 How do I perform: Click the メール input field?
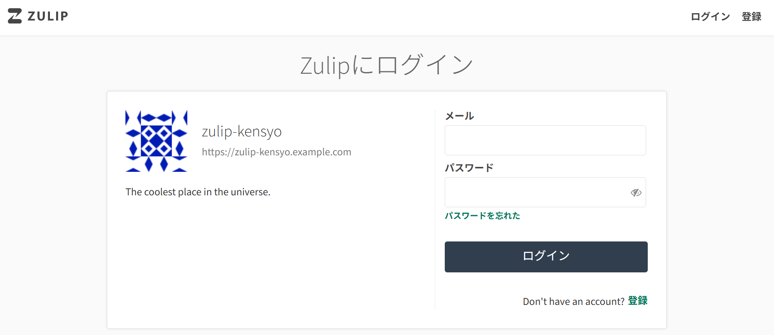(545, 140)
